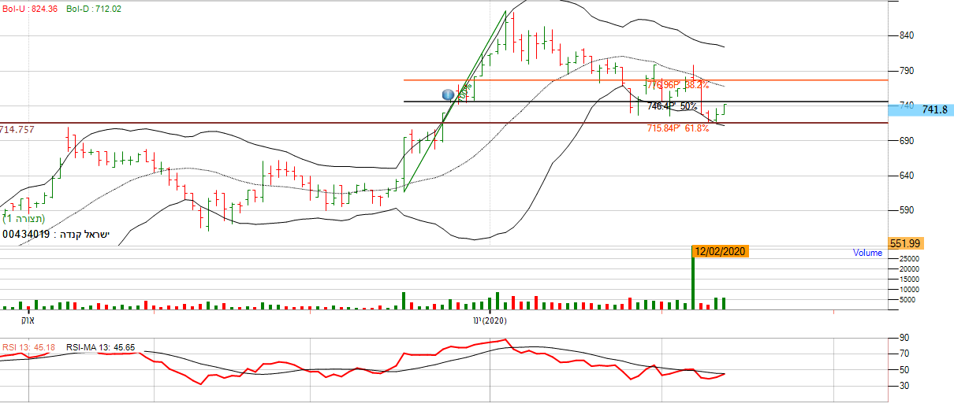Click the 100% Fibonacci trend line label
Screen dimensions: 954x411
(464, 91)
